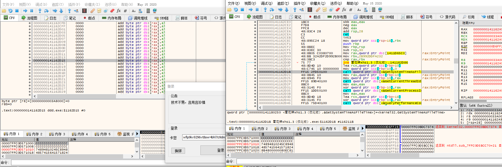The width and height of the screenshot is (502, 167).
Task: Click Step Into icon in right debugger toolbar
Action: coord(265,10)
